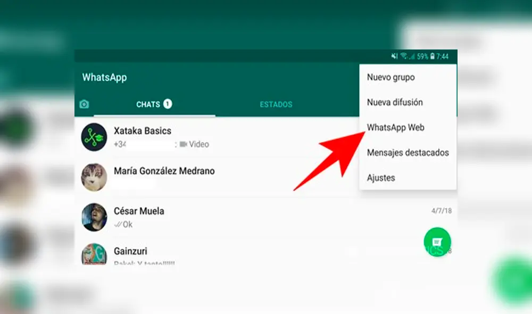532x314 pixels.
Task: Choose Nuevo grupo in the menu
Action: tap(392, 77)
